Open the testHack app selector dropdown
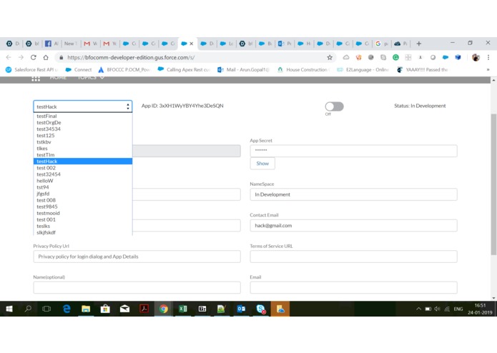The width and height of the screenshot is (497, 353). [x=83, y=106]
